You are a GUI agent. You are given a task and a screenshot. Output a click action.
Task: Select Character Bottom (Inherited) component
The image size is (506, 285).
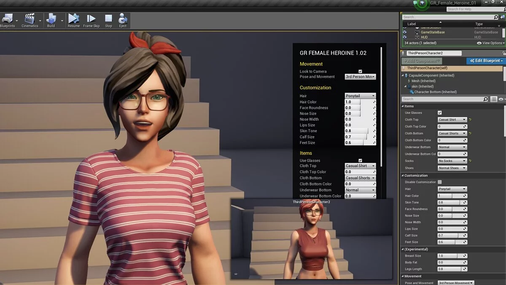435,92
